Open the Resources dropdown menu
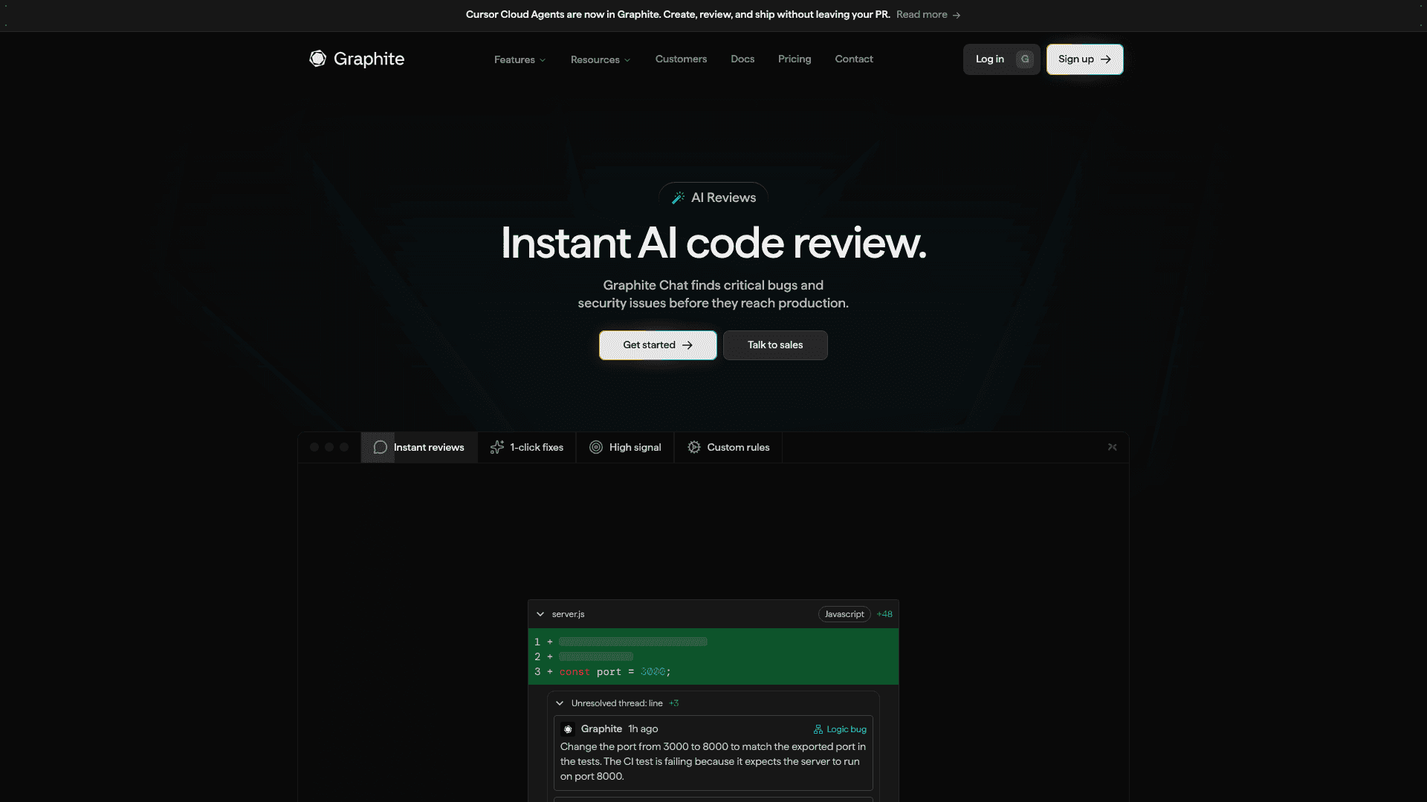Viewport: 1427px width, 802px height. 601,59
